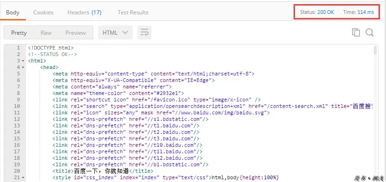Open the Test Results tab
This screenshot has width=386, height=182.
pos(133,12)
